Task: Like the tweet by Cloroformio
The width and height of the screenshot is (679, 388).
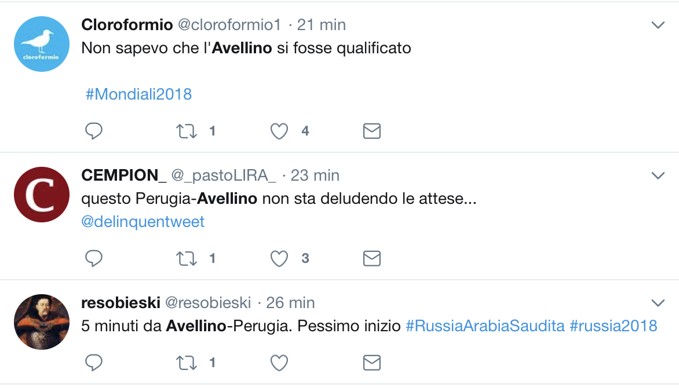Action: click(279, 131)
